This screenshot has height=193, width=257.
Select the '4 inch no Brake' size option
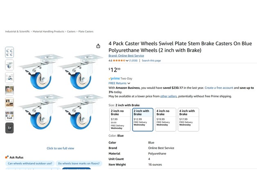click(165, 119)
